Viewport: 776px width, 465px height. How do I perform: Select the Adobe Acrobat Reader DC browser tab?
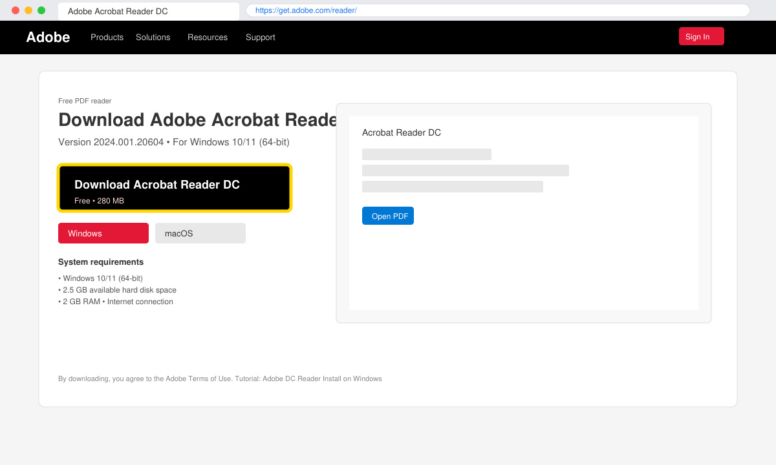point(148,11)
